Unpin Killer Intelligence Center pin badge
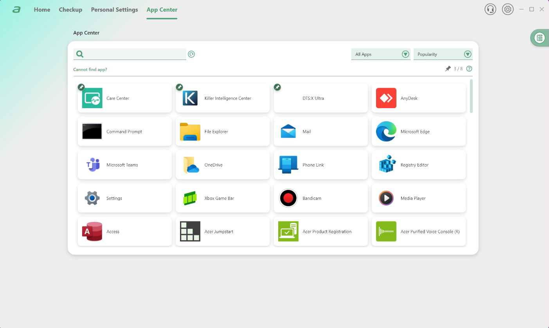 tap(179, 87)
